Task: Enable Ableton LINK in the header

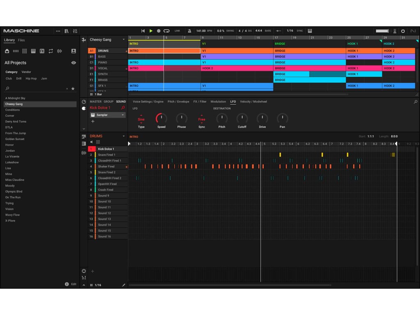Action: tap(177, 31)
